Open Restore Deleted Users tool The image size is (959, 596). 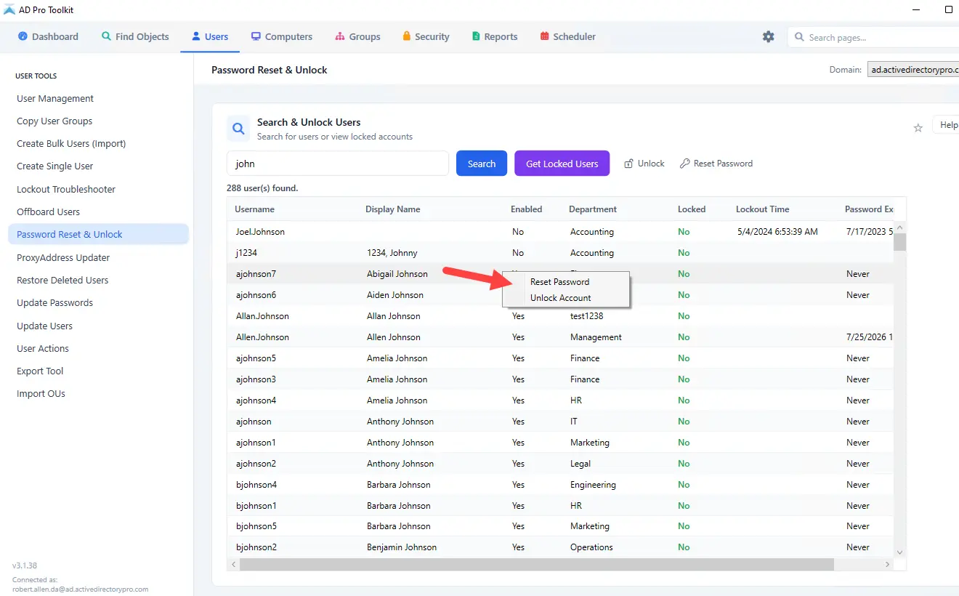62,280
